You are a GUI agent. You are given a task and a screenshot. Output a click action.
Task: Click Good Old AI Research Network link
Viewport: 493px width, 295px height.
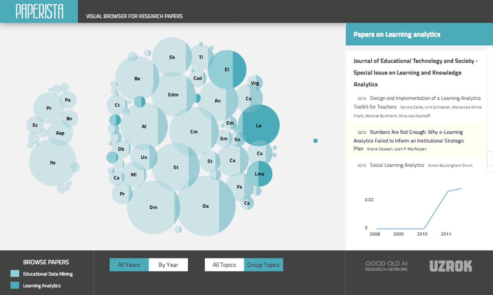(x=386, y=266)
